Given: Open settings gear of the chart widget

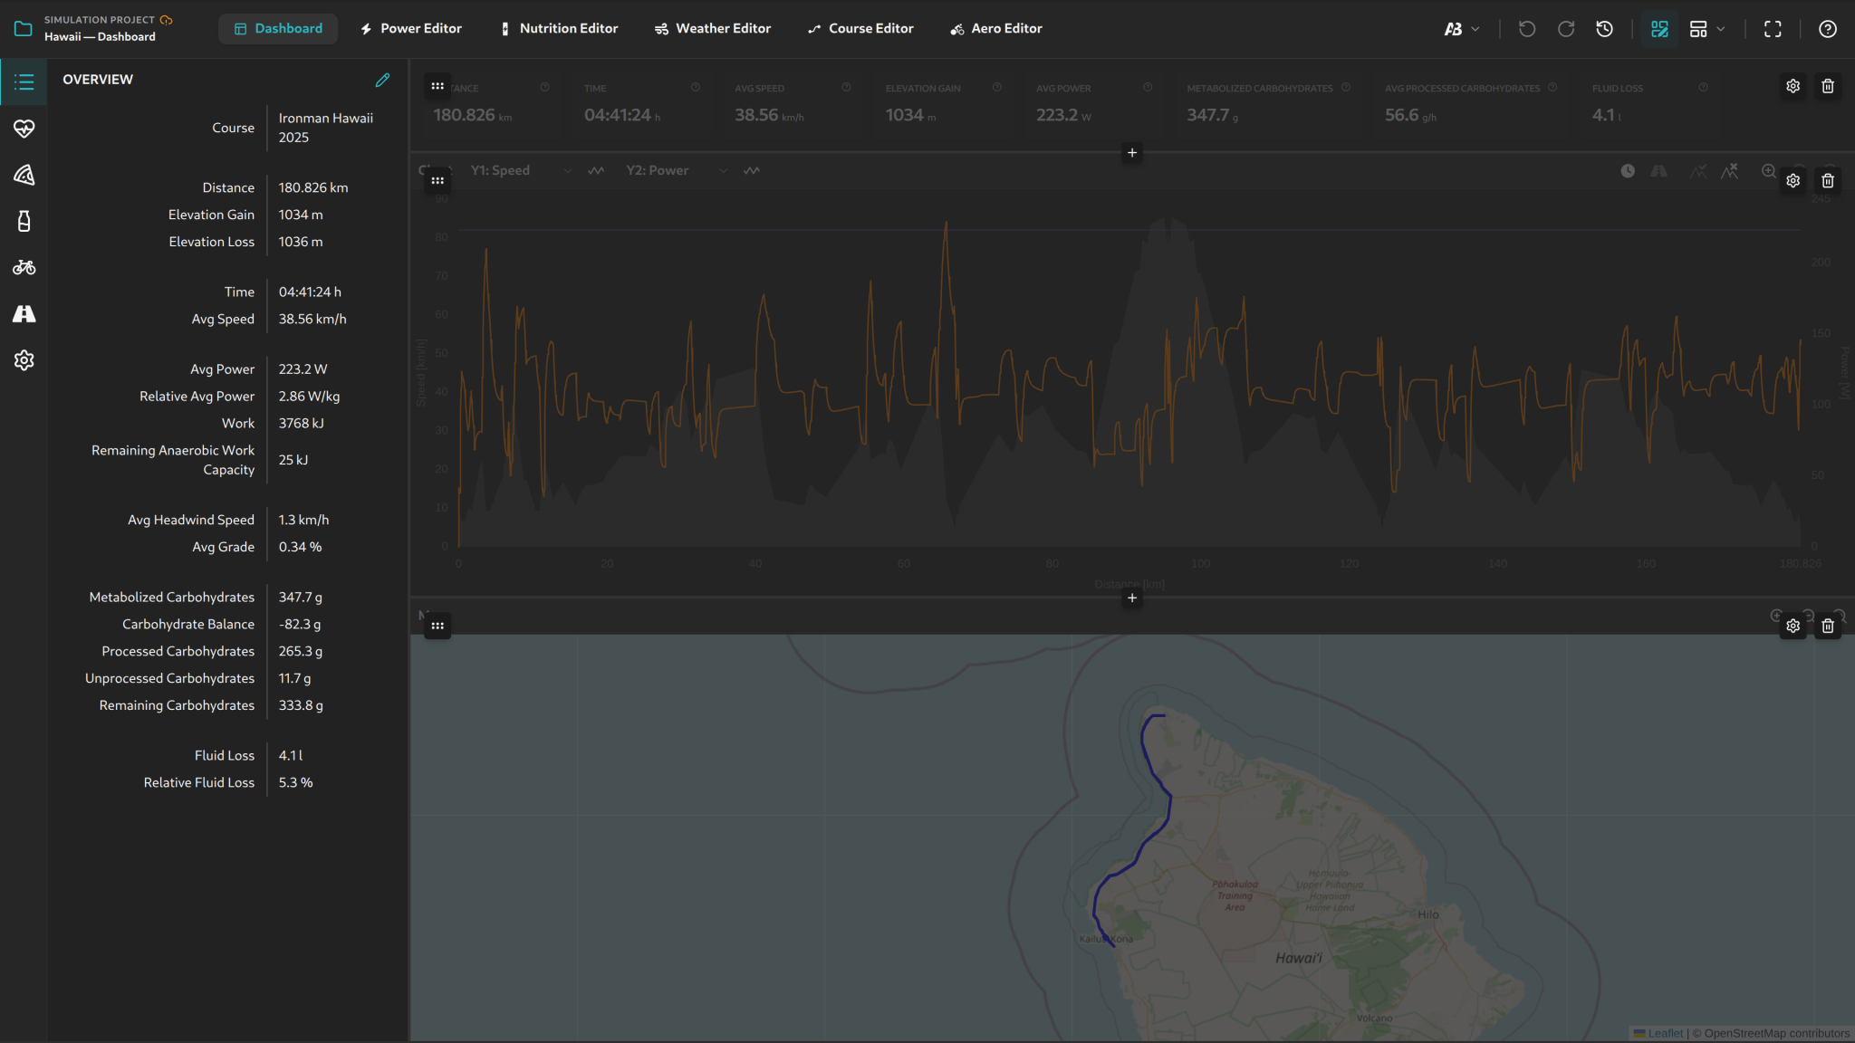Looking at the screenshot, I should tap(1793, 181).
